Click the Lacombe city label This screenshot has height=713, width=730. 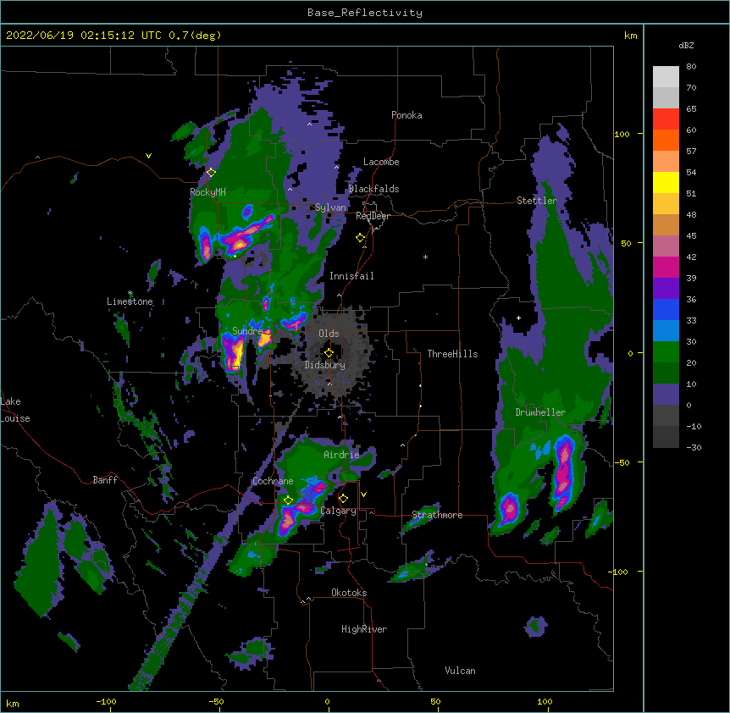click(381, 162)
